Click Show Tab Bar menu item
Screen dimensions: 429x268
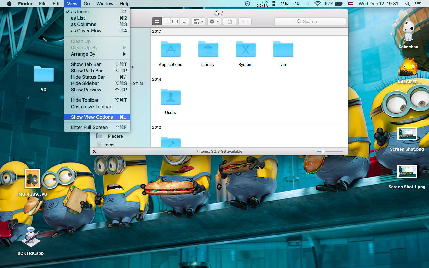coord(97,64)
